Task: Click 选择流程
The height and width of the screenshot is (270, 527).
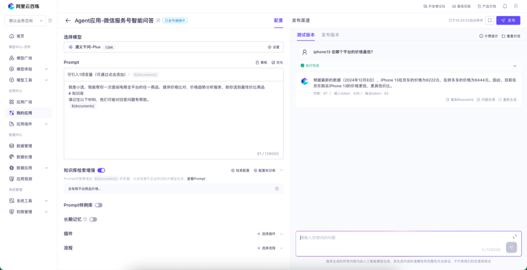Action: (x=266, y=248)
